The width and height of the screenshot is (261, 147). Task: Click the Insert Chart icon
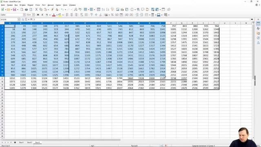pyautogui.click(x=122, y=9)
